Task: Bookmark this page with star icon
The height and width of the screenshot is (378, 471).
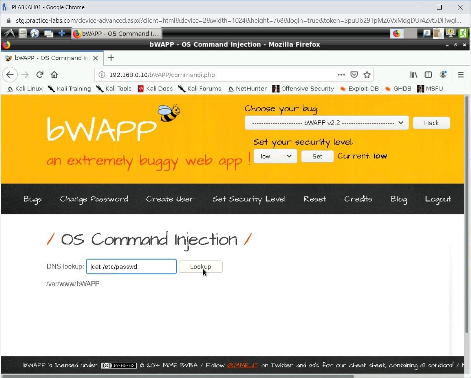Action: [x=367, y=75]
